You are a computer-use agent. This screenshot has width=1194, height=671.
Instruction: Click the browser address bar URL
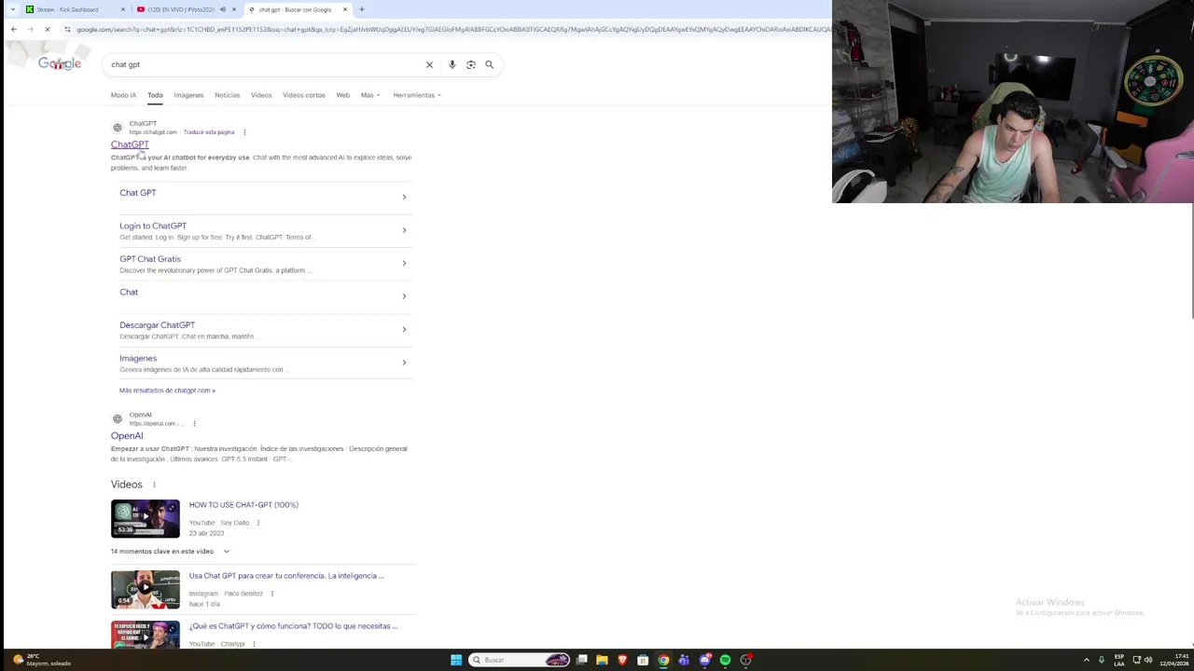pyautogui.click(x=452, y=29)
